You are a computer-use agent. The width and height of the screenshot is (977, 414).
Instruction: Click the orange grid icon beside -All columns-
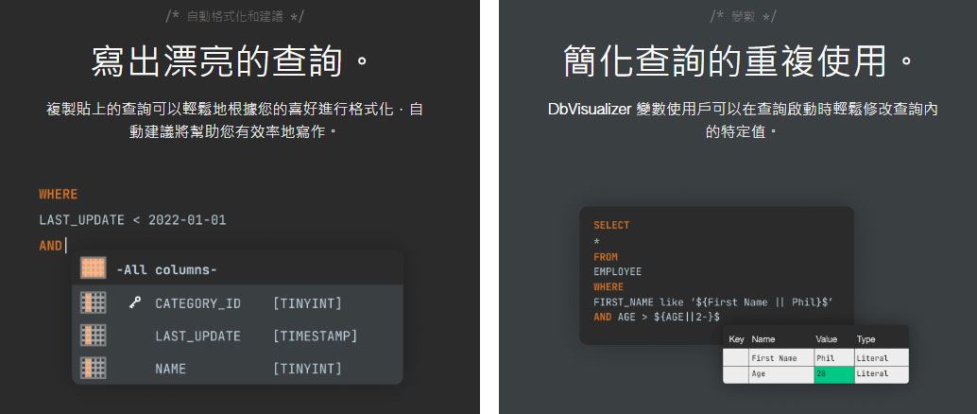pyautogui.click(x=93, y=269)
